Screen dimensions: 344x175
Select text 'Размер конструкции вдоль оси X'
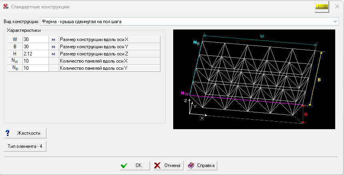94,39
